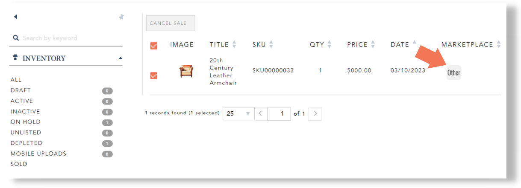Click the pin sidebar icon
The width and height of the screenshot is (521, 188).
click(121, 17)
